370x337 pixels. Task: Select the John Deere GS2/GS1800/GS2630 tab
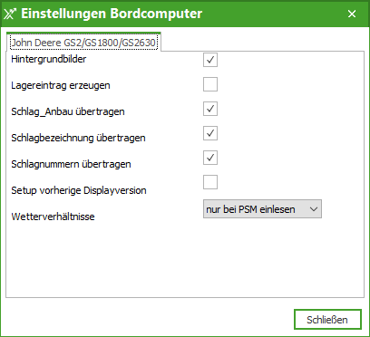[83, 43]
